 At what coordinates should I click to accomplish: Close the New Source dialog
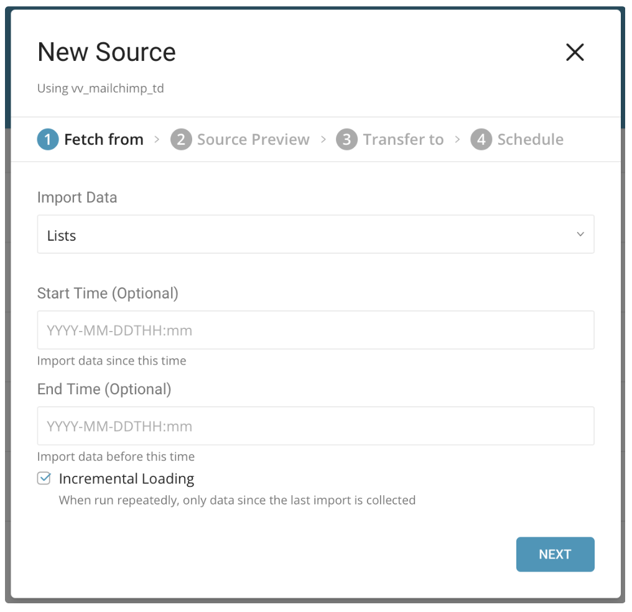pyautogui.click(x=575, y=52)
